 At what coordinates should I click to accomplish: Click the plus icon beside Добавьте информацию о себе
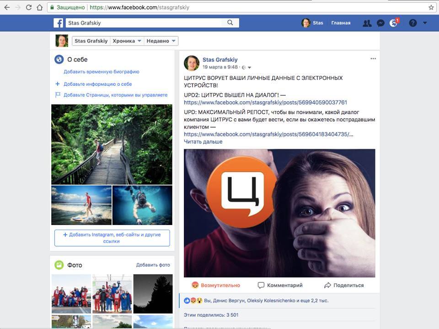pyautogui.click(x=58, y=84)
